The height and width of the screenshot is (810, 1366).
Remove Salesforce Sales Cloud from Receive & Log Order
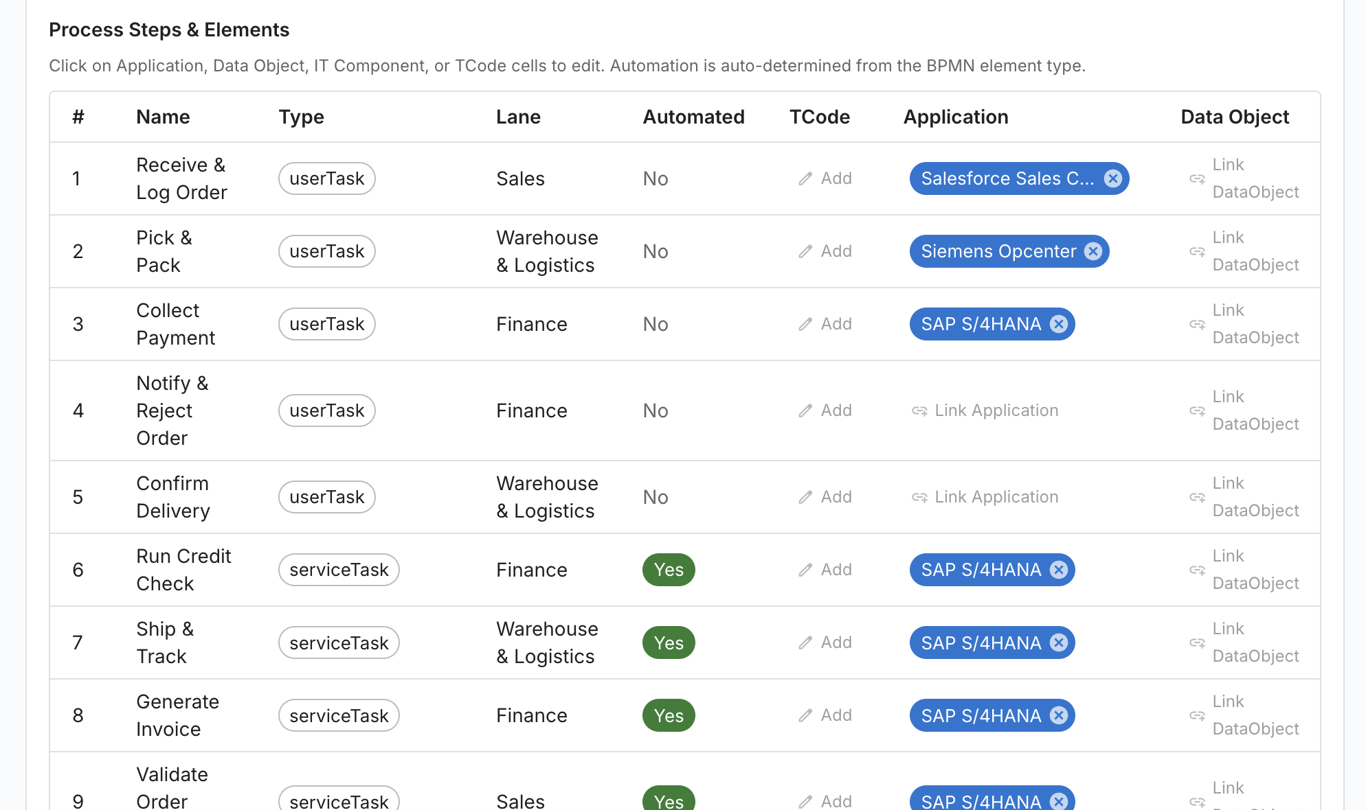[x=1114, y=178]
